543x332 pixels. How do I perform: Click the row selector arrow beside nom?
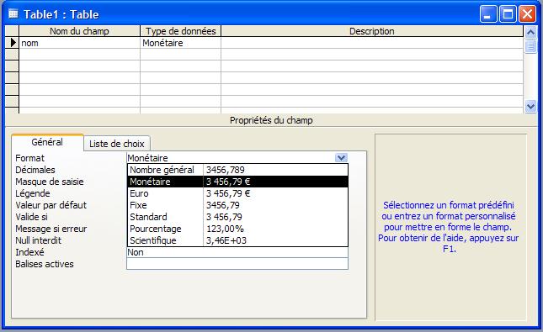pos(12,43)
